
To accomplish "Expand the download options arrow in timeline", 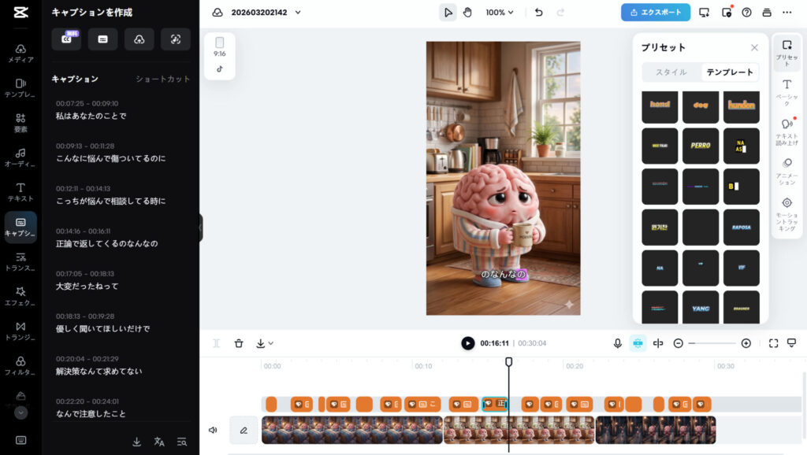I will pos(265,343).
